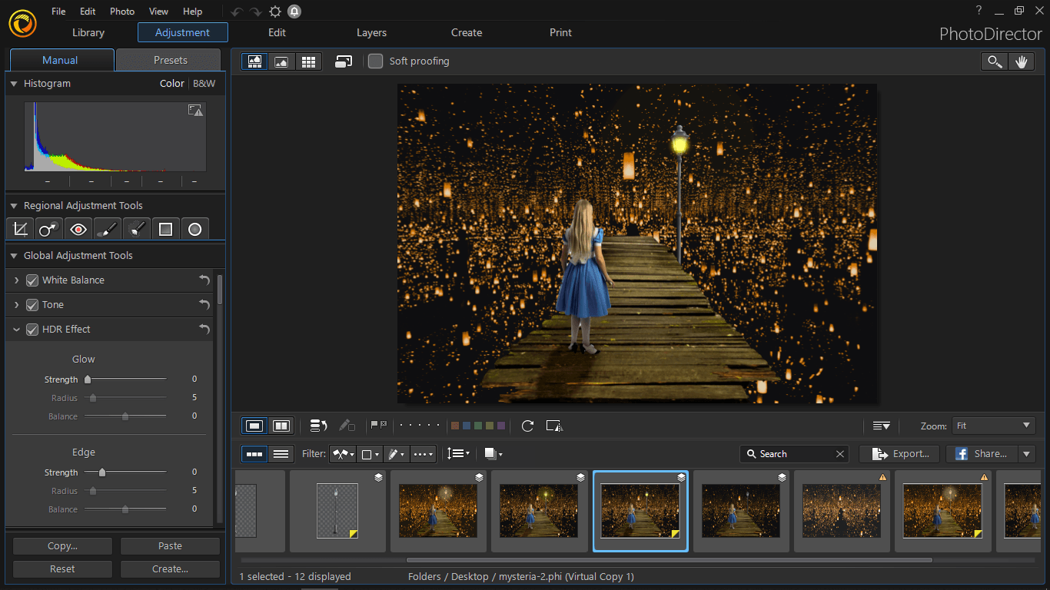
Task: Open the File menu
Action: coord(58,12)
